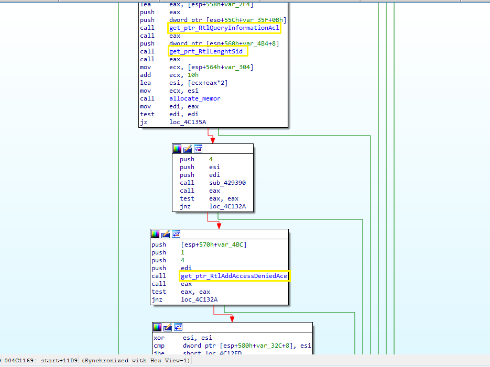Viewport: 490px width, 367px height.
Task: Click 'test eax, eax' in the sub_429390 node
Action: pyautogui.click(x=209, y=198)
